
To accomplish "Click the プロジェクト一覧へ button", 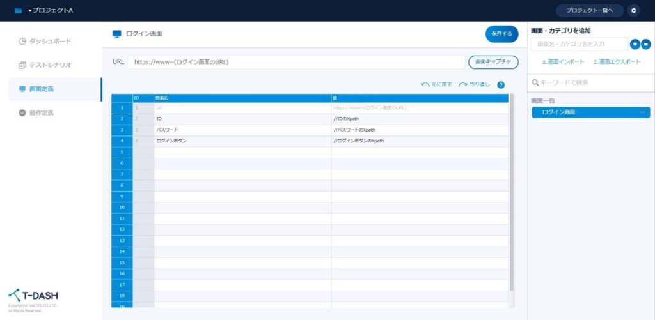I will (x=589, y=10).
